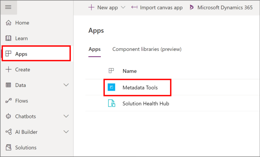Click the Data table icon
Screen dimensions: 260x157
pyautogui.click(x=8, y=85)
